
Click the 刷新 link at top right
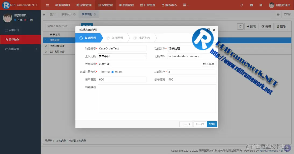(288, 15)
